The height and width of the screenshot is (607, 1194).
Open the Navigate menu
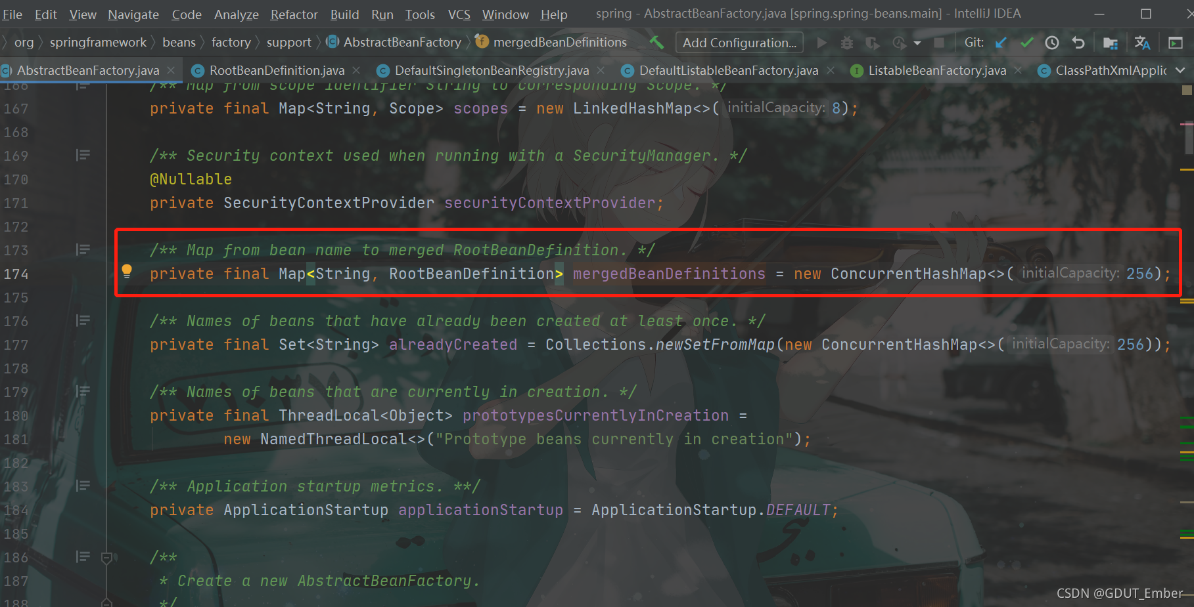pyautogui.click(x=133, y=14)
